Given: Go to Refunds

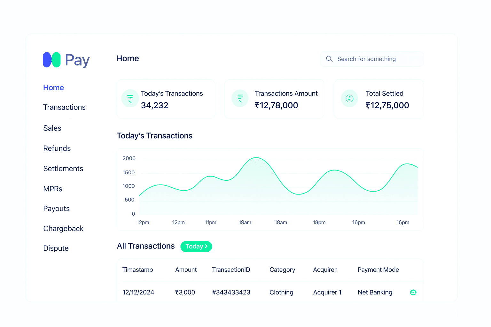Looking at the screenshot, I should pos(57,148).
